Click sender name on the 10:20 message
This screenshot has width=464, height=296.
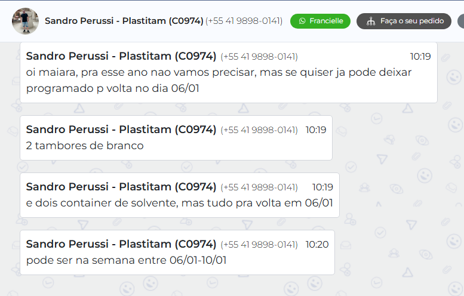tap(121, 244)
